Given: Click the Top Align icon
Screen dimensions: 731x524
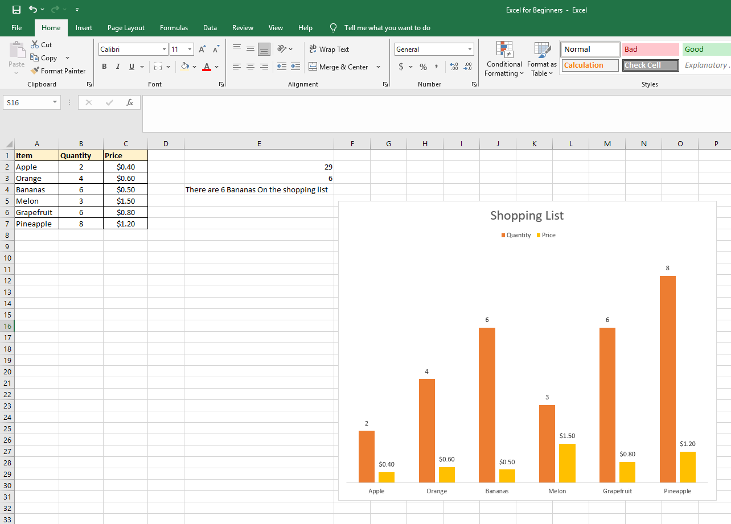Looking at the screenshot, I should (x=236, y=49).
